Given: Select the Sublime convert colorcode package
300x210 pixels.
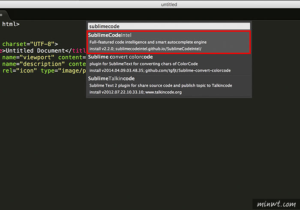Looking at the screenshot, I should pyautogui.click(x=169, y=64).
